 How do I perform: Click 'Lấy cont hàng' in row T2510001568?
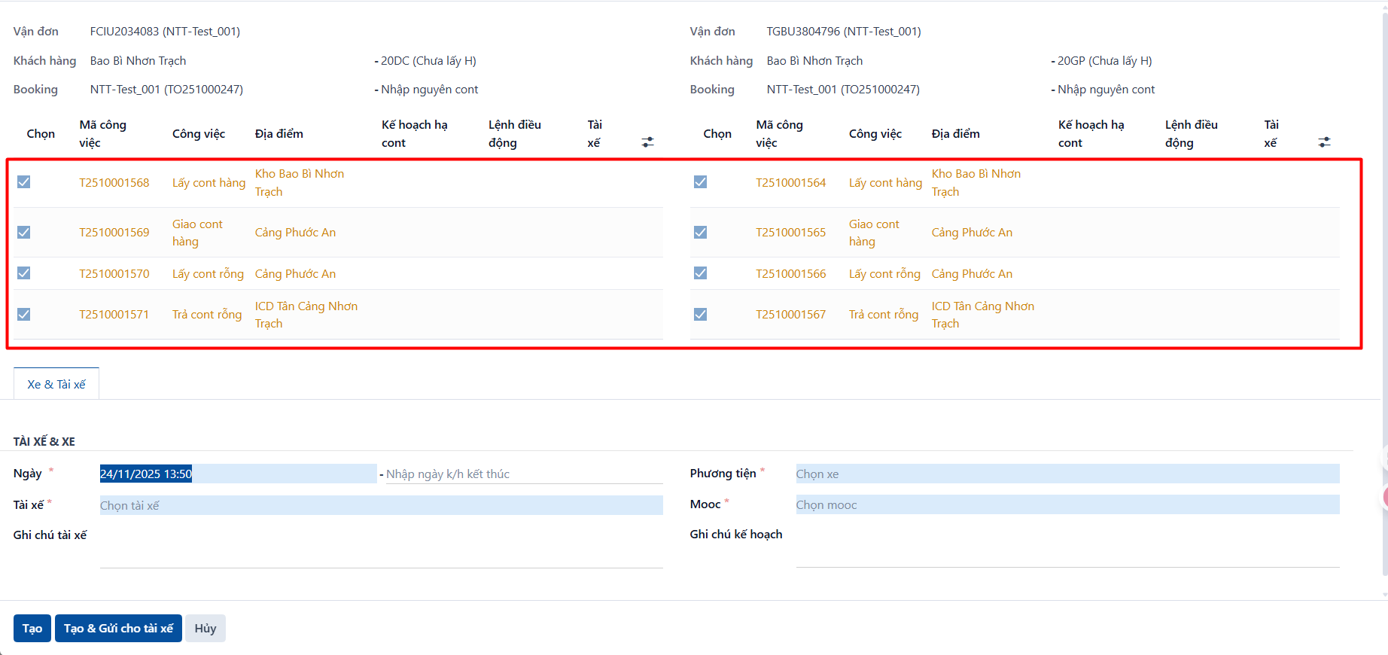tap(209, 183)
